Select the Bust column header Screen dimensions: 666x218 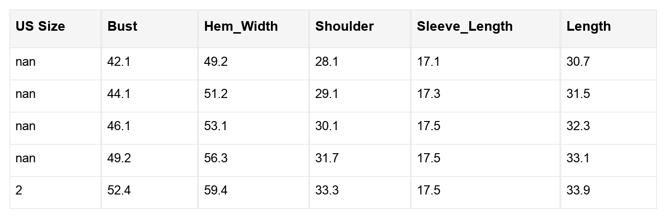click(x=122, y=26)
